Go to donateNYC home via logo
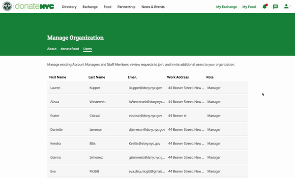 point(34,6)
